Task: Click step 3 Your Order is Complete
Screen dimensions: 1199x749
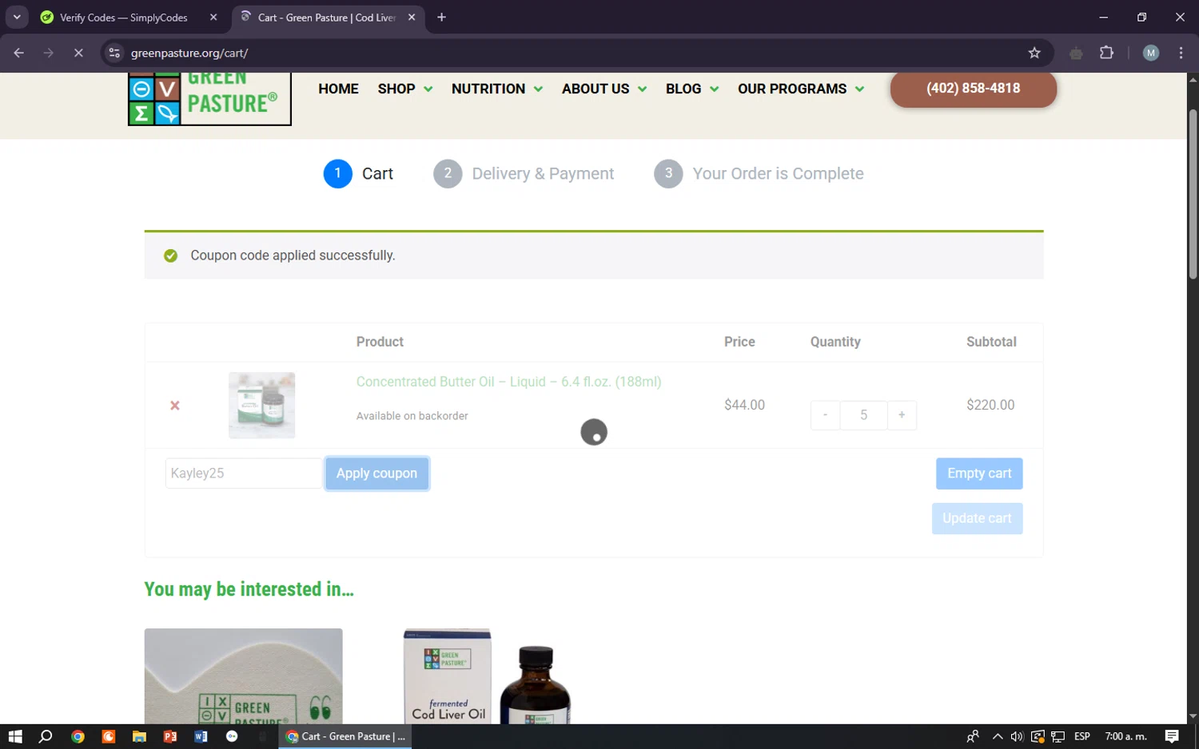Action: [759, 173]
